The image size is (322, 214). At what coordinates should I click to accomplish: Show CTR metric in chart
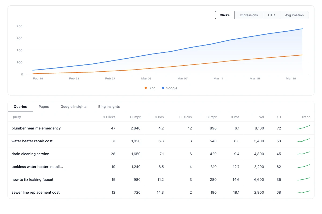tap(271, 15)
